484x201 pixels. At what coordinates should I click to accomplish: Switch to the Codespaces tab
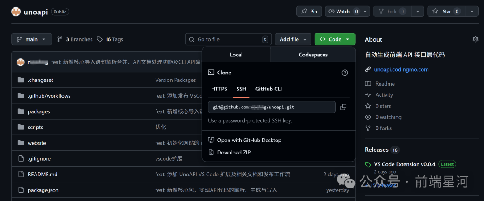tap(313, 55)
